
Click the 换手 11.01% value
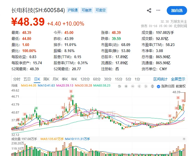[70, 45]
